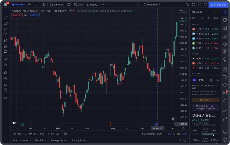The width and height of the screenshot is (230, 145).
Task: Click the Add note button
Action: click(205, 100)
